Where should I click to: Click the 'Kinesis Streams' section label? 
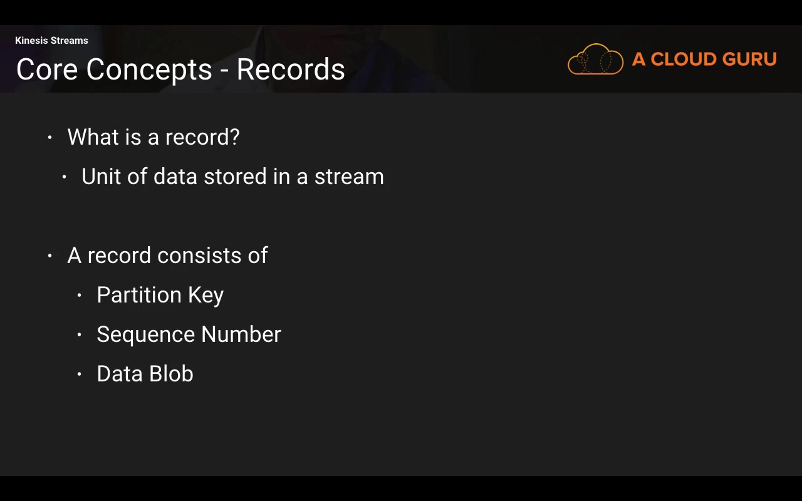pos(51,41)
